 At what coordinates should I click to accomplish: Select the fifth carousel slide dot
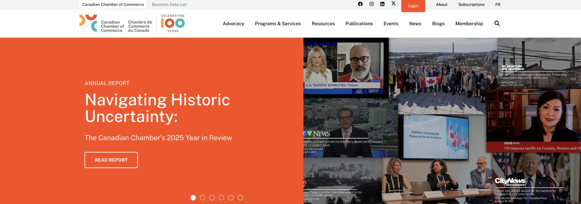231,198
